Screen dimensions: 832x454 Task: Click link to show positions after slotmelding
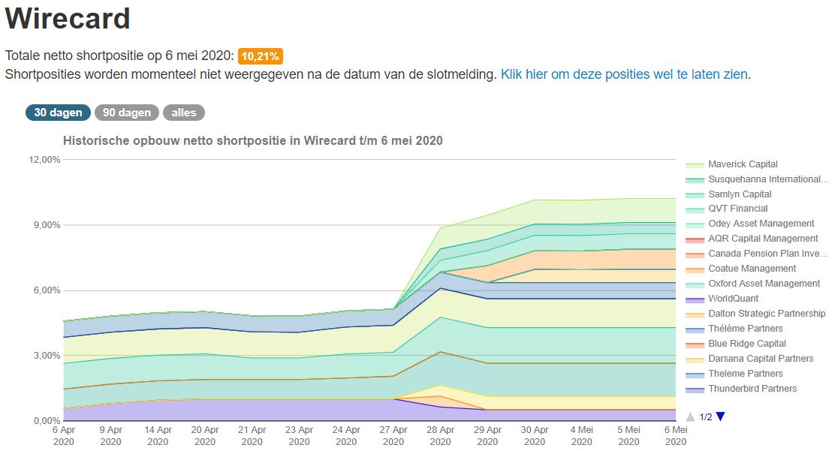625,74
